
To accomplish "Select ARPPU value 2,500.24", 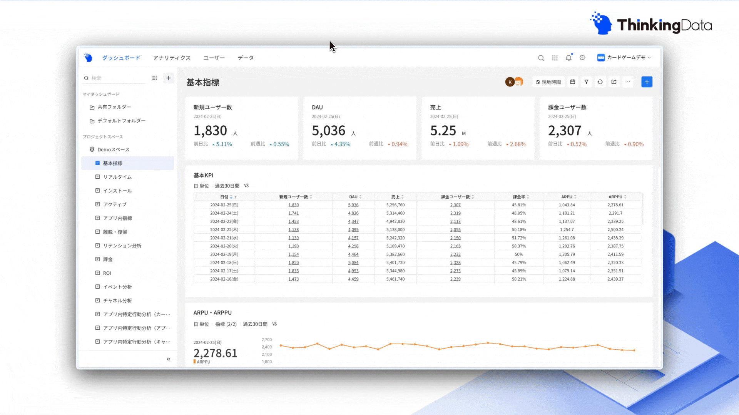I will pos(615,230).
